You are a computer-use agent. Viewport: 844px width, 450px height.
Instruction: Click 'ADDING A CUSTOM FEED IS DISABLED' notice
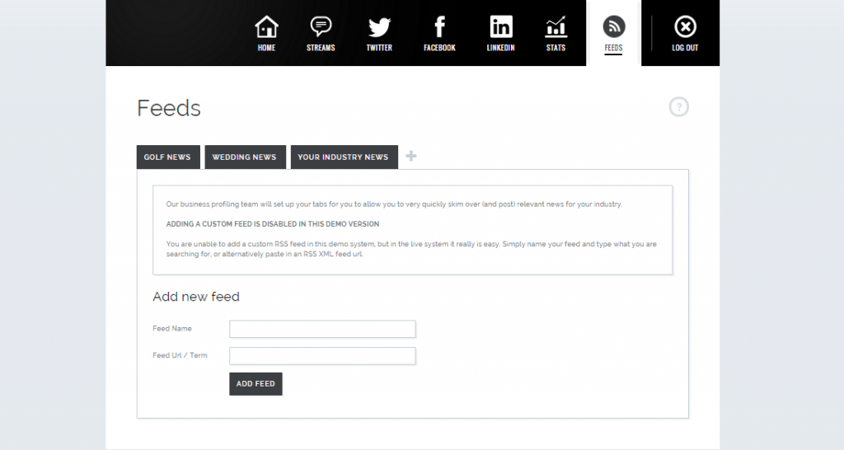272,224
